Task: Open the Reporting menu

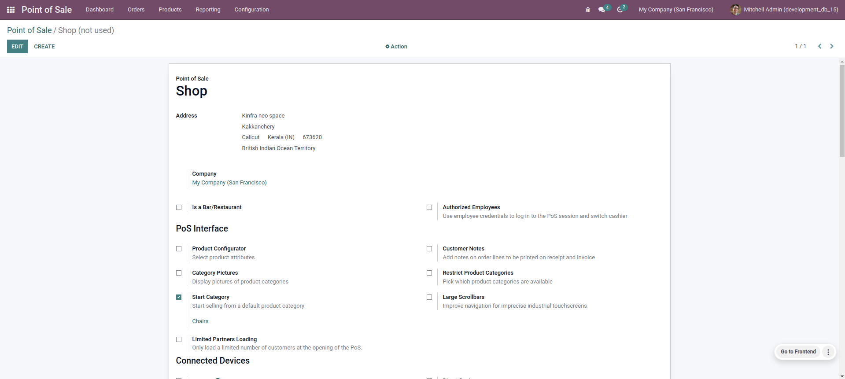Action: tap(208, 10)
